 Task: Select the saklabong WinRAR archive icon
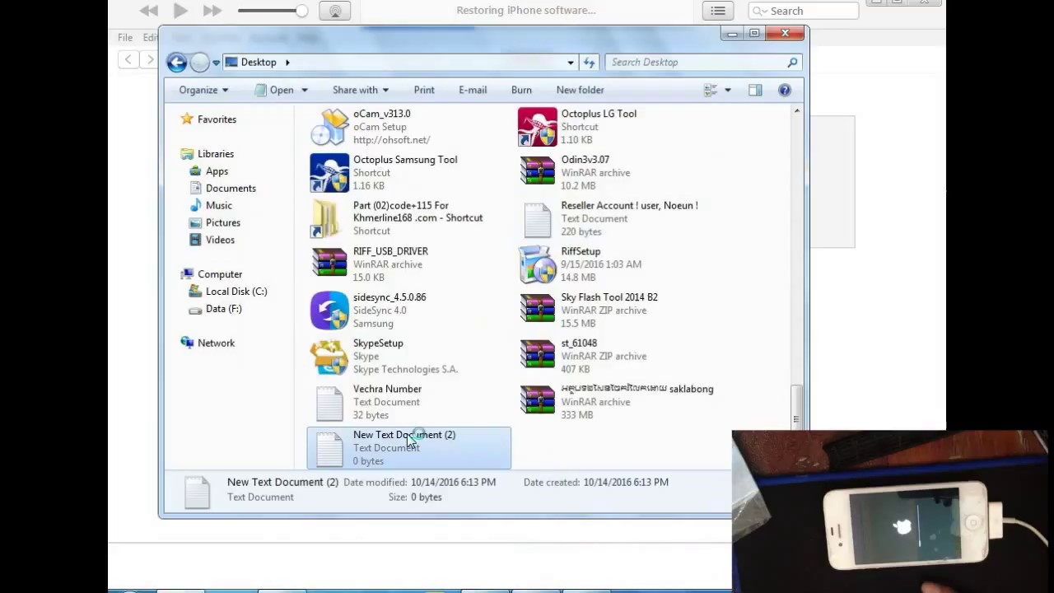tap(538, 402)
